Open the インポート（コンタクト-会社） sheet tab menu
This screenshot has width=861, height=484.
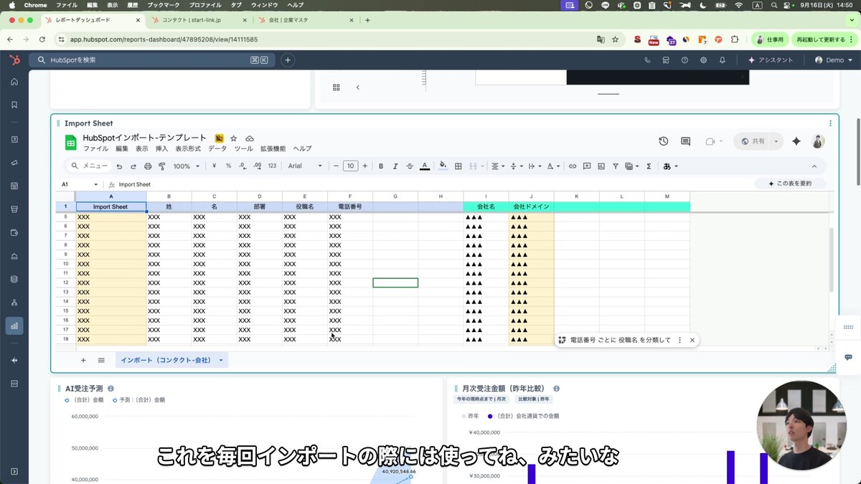pos(220,360)
